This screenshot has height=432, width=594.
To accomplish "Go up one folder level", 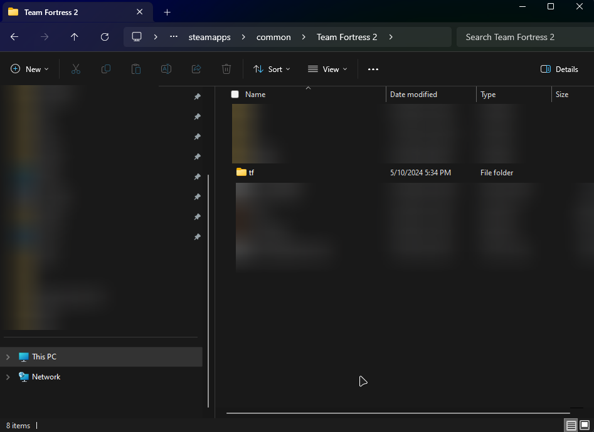I will (x=74, y=37).
